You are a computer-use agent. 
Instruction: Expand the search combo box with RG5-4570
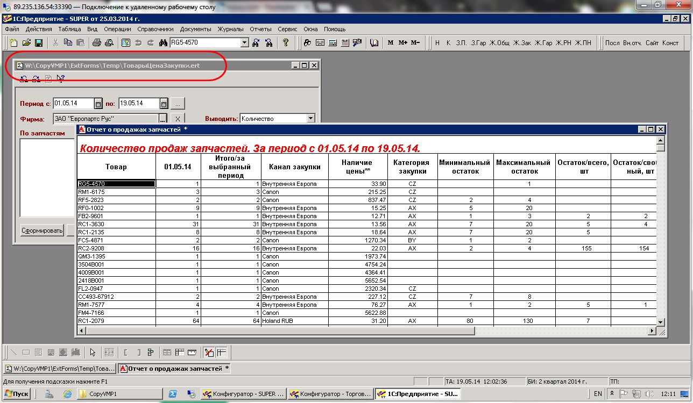(244, 43)
